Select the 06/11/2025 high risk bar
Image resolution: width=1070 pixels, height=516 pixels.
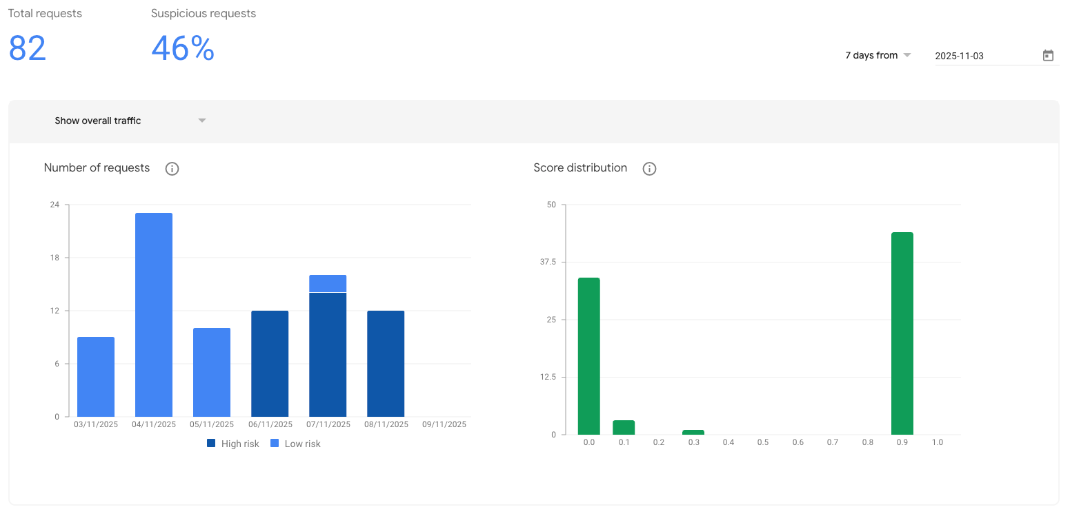[270, 364]
